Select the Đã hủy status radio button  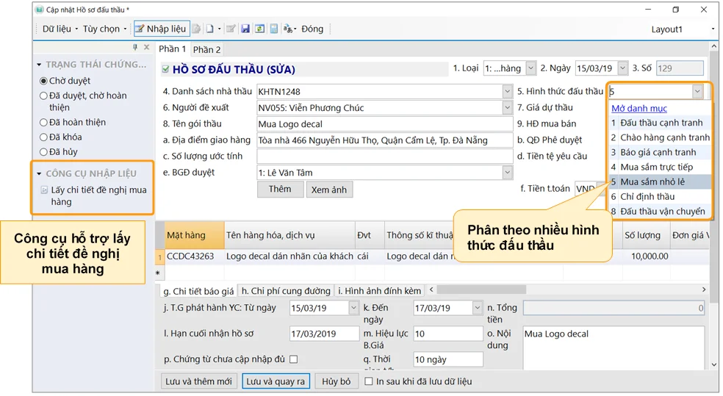click(x=43, y=152)
